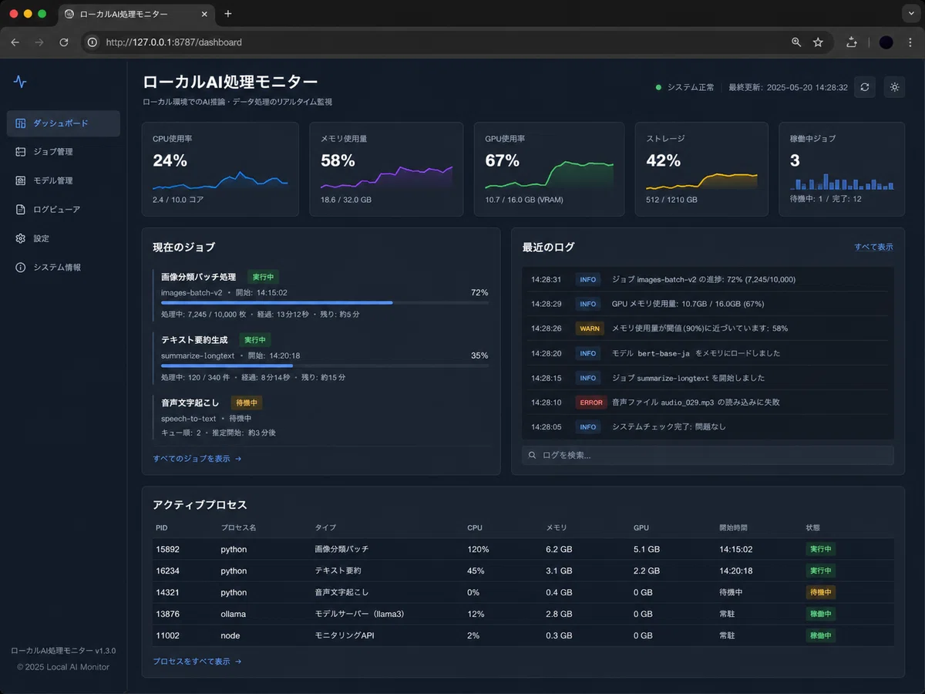Click the progress bar for 画像分類バッチ処理
The height and width of the screenshot is (694, 925).
pyautogui.click(x=325, y=303)
